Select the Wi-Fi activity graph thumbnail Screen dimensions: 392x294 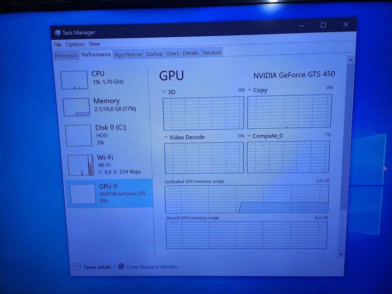[81, 165]
